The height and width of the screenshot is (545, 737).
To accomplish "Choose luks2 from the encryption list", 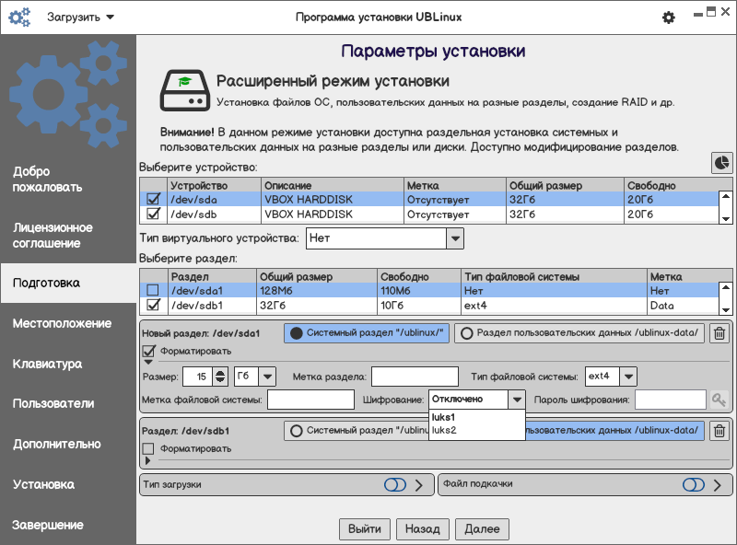I will point(444,430).
